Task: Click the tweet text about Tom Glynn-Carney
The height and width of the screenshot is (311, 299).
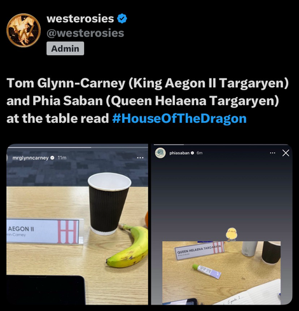Action: coord(148,100)
